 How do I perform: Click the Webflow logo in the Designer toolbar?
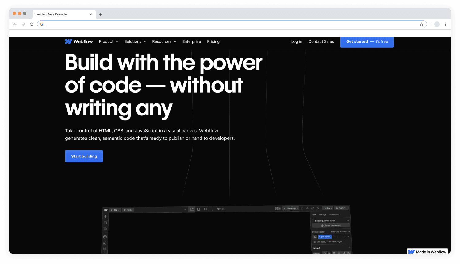tap(106, 210)
